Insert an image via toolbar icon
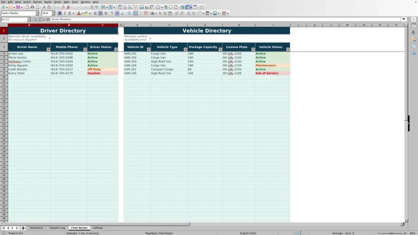This screenshot has height=235, width=418. click(x=142, y=7)
